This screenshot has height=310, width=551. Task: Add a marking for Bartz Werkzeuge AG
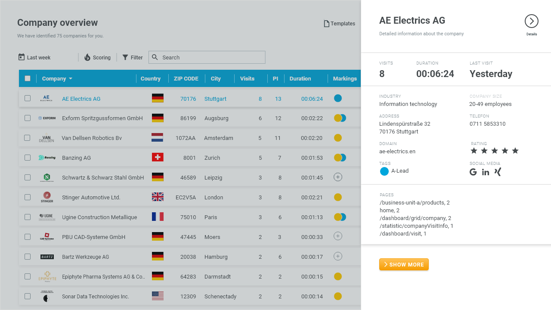click(338, 256)
